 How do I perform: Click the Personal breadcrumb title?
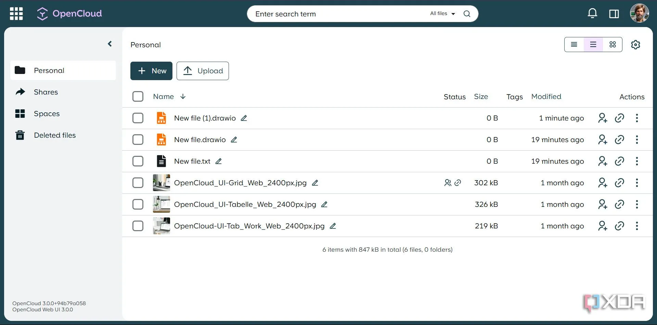tap(145, 45)
